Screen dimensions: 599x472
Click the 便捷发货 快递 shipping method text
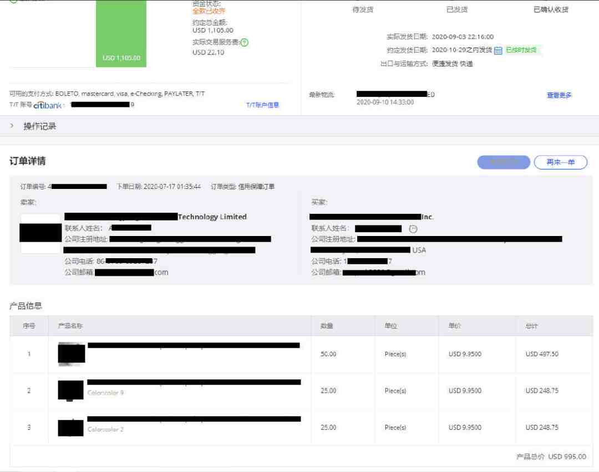(x=453, y=64)
